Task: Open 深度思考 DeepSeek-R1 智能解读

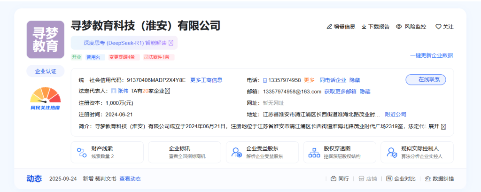Action: coord(124,43)
